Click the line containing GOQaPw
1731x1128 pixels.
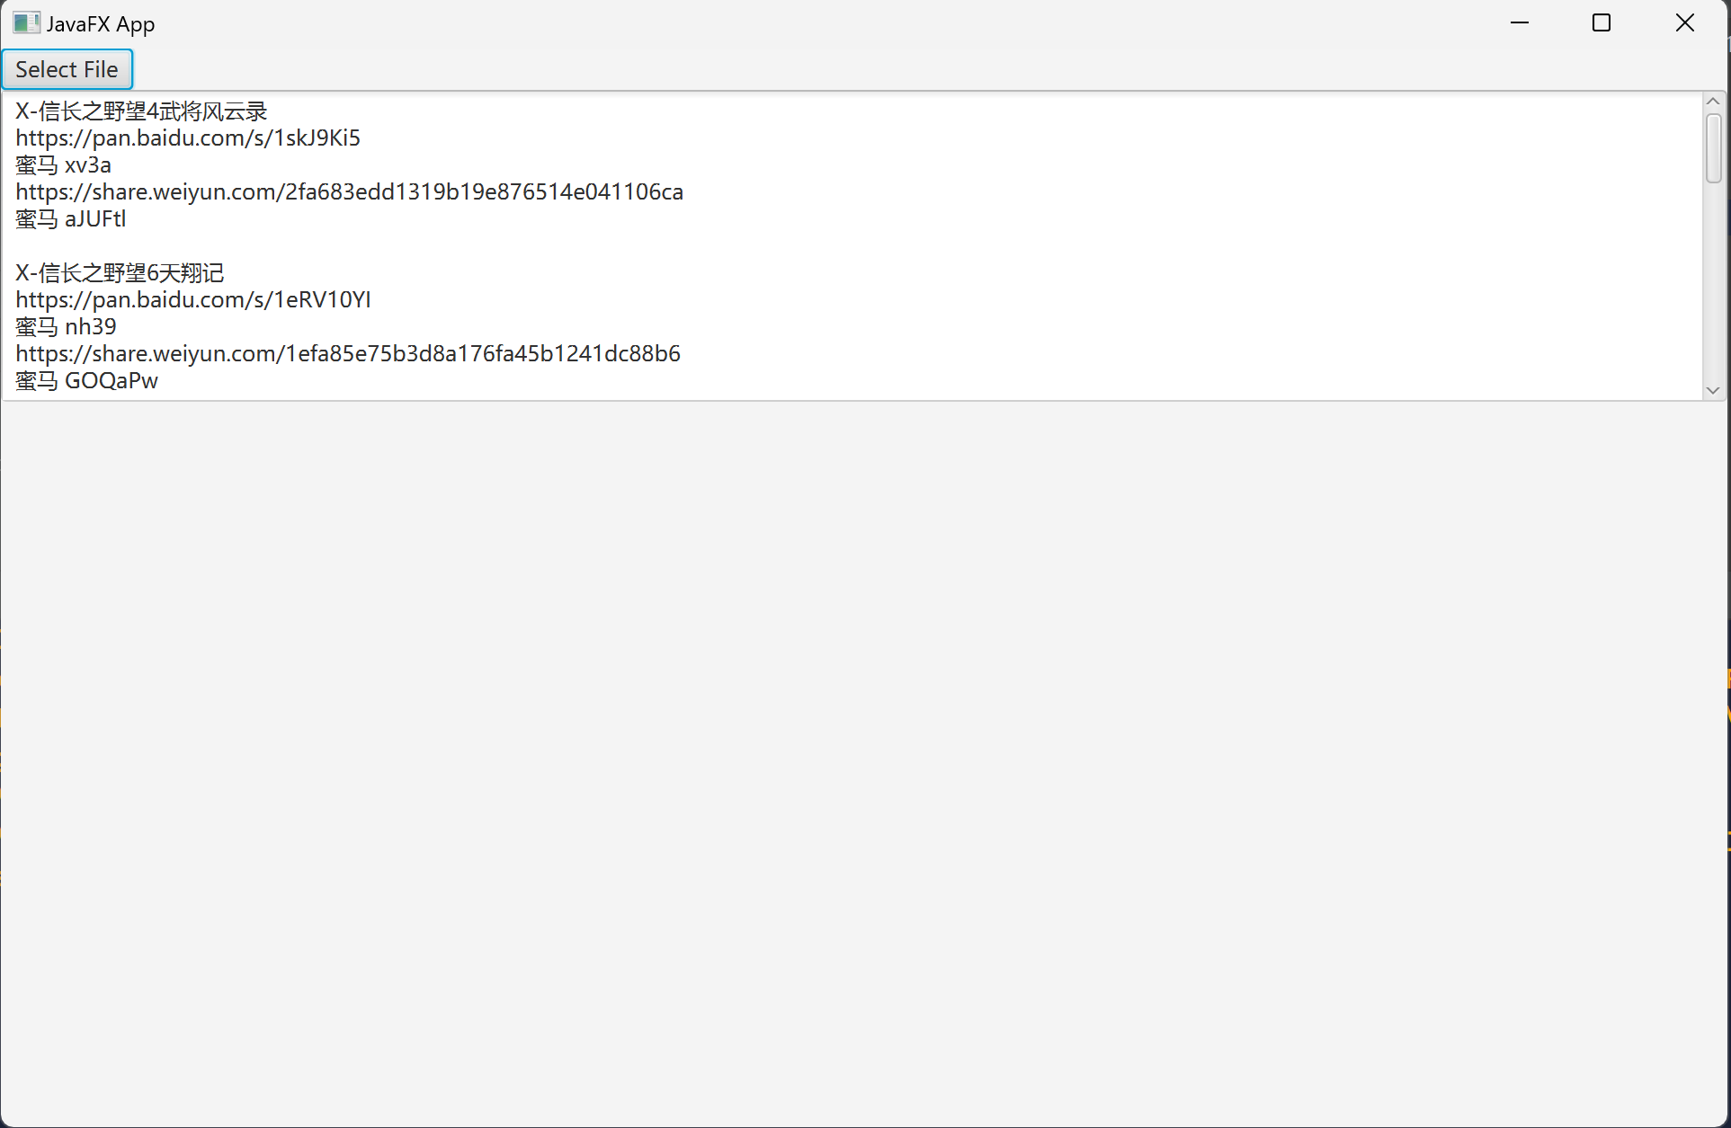pyautogui.click(x=86, y=381)
